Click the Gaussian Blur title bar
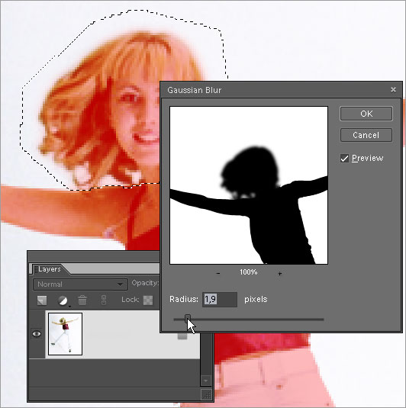The image size is (406, 408). [282, 90]
